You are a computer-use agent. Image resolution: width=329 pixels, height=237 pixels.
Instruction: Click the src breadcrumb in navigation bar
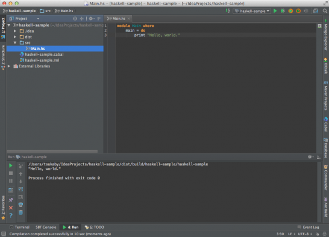(45, 11)
